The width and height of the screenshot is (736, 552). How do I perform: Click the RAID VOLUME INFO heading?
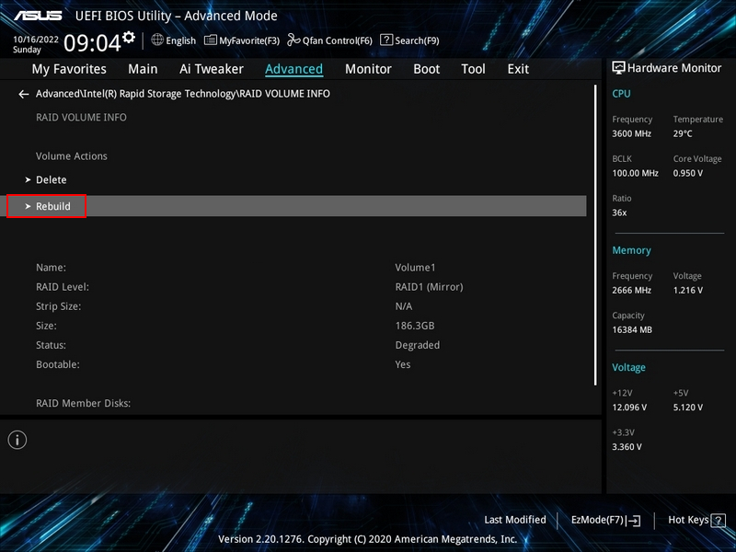[x=81, y=118]
